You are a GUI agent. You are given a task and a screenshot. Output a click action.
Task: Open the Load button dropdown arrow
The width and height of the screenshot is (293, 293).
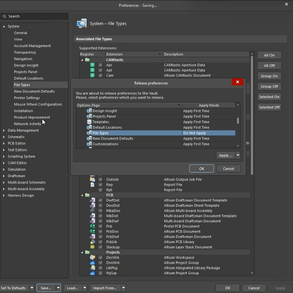coord(85,288)
